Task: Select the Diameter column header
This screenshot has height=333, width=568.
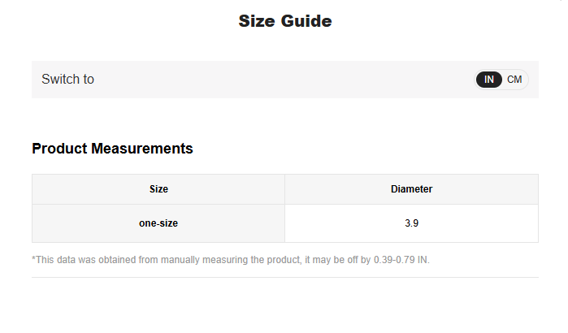Action: point(411,189)
